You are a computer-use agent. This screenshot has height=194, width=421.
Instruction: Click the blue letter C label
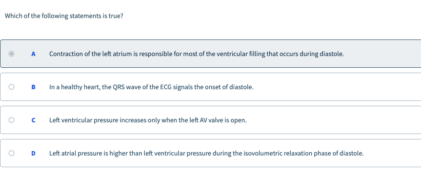[x=33, y=120]
